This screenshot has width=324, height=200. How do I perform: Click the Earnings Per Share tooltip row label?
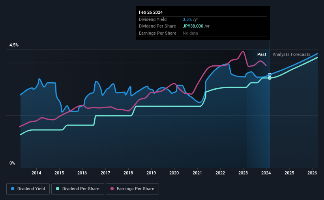(157, 33)
